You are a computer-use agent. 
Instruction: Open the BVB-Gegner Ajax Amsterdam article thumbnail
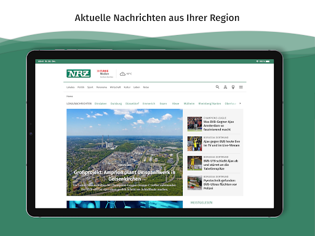point(194,124)
